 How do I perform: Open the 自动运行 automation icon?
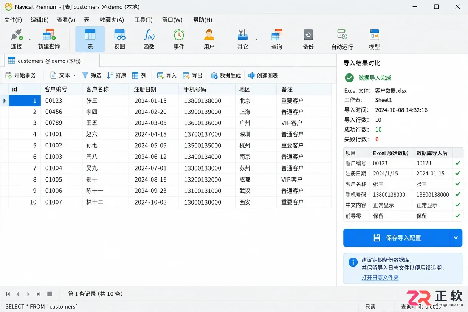click(342, 36)
